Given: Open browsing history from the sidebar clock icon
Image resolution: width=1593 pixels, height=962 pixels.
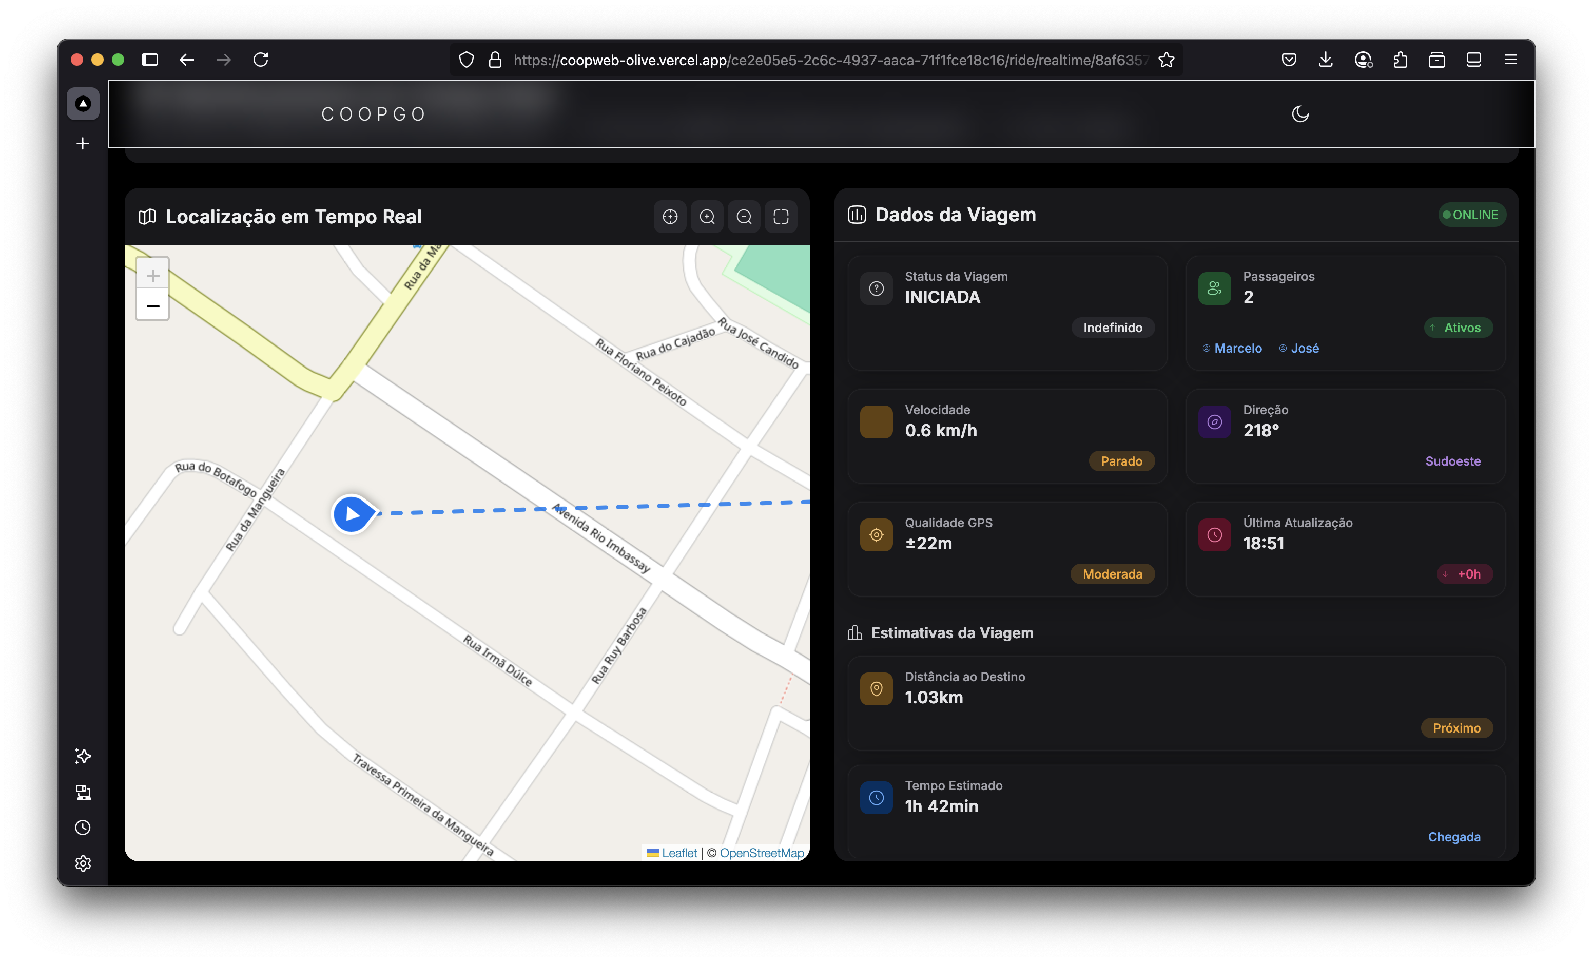Looking at the screenshot, I should coord(83,828).
